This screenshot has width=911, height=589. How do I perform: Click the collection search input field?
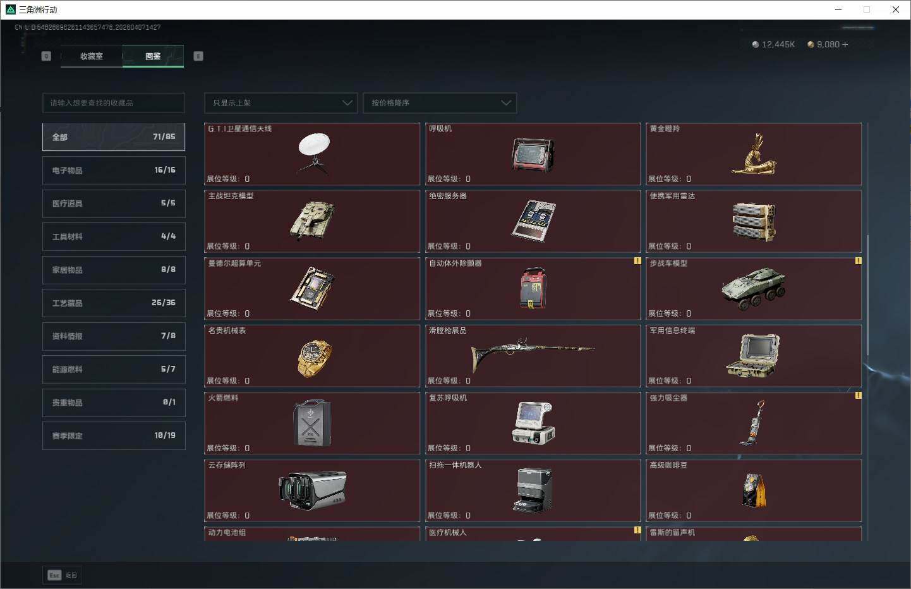coord(114,103)
